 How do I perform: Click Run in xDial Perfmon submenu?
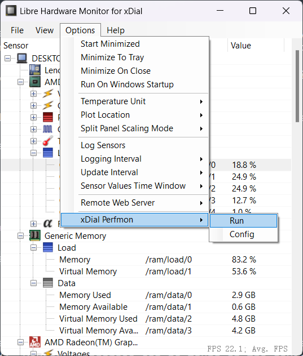[x=243, y=221]
